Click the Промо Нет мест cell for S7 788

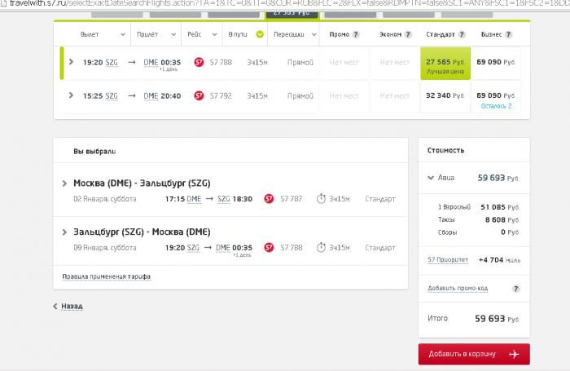(x=344, y=63)
